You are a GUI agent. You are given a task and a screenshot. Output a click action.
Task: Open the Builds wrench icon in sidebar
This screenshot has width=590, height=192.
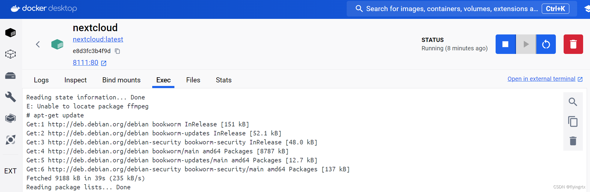(x=10, y=97)
